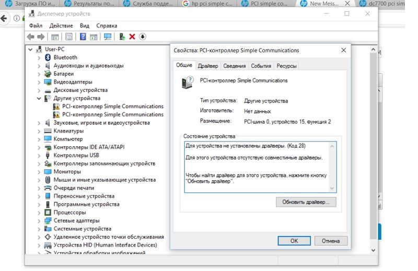Click the browser back arrow behind Device Manager
Viewport: 418px width, 271px height.
pyautogui.click(x=4, y=18)
